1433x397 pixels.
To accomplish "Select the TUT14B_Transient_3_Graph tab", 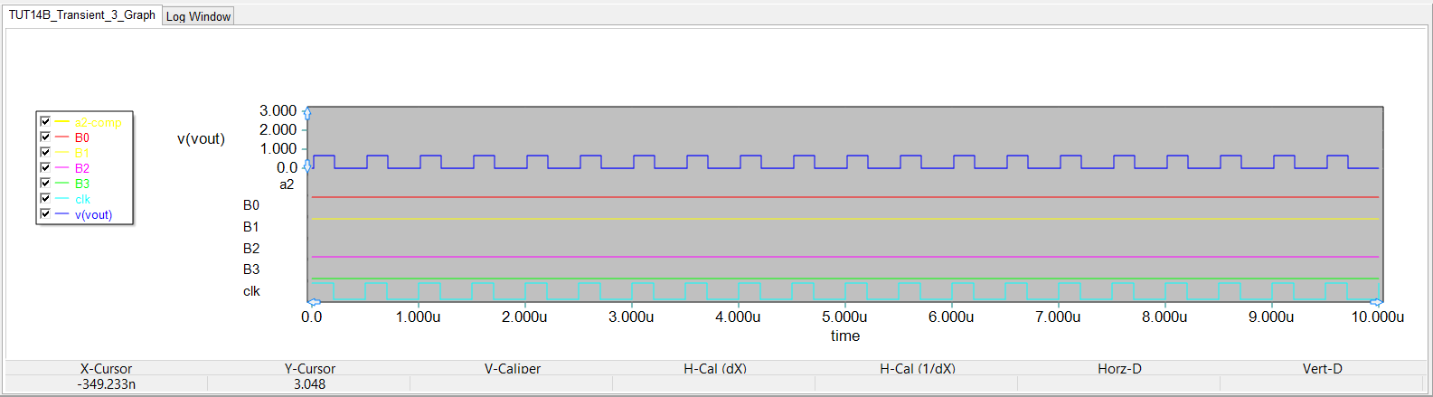I will coord(81,15).
